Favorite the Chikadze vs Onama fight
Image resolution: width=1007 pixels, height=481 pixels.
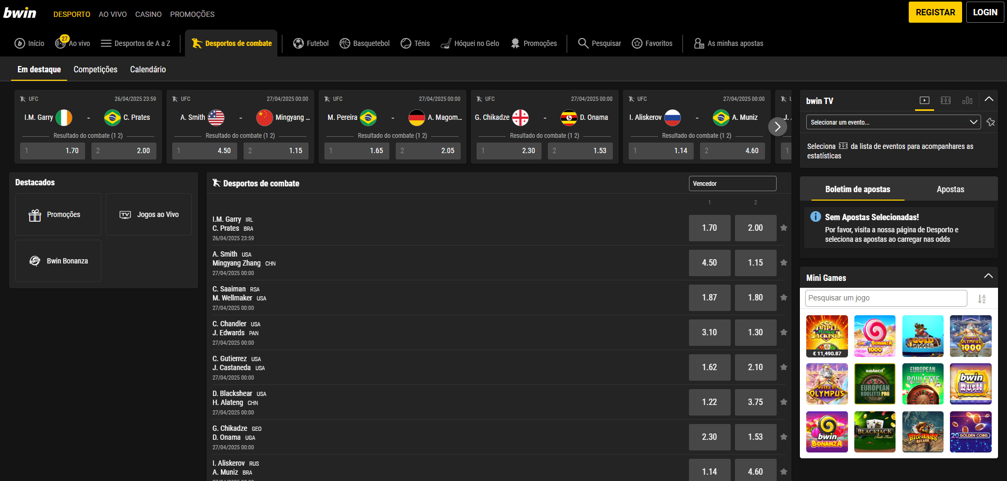784,437
